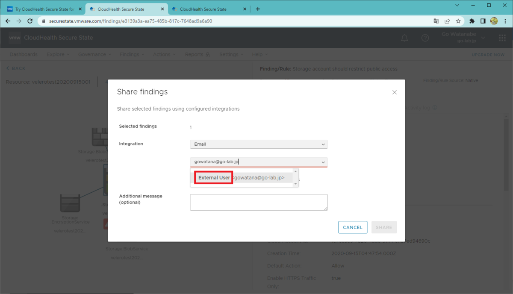Toggle the browser side panel icon
The height and width of the screenshot is (294, 513).
coord(483,21)
